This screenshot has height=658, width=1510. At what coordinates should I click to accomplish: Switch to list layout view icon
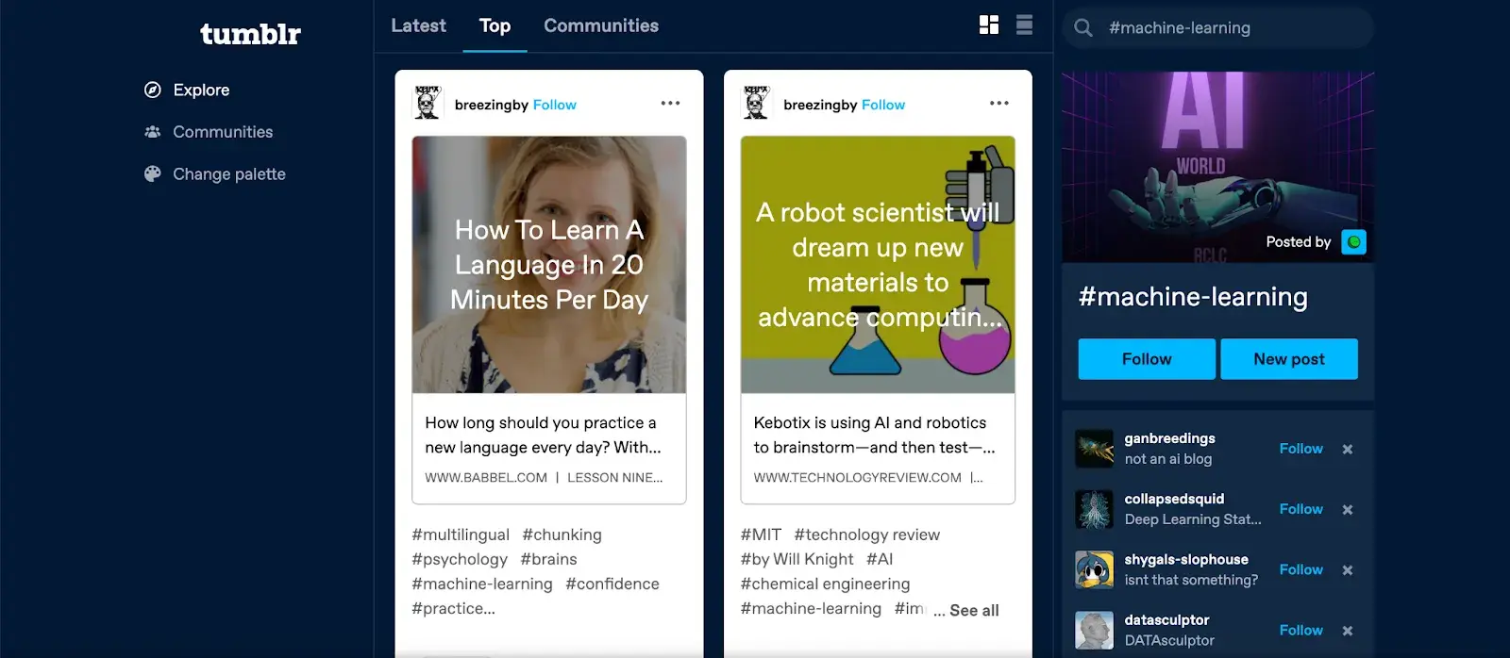tap(1024, 25)
